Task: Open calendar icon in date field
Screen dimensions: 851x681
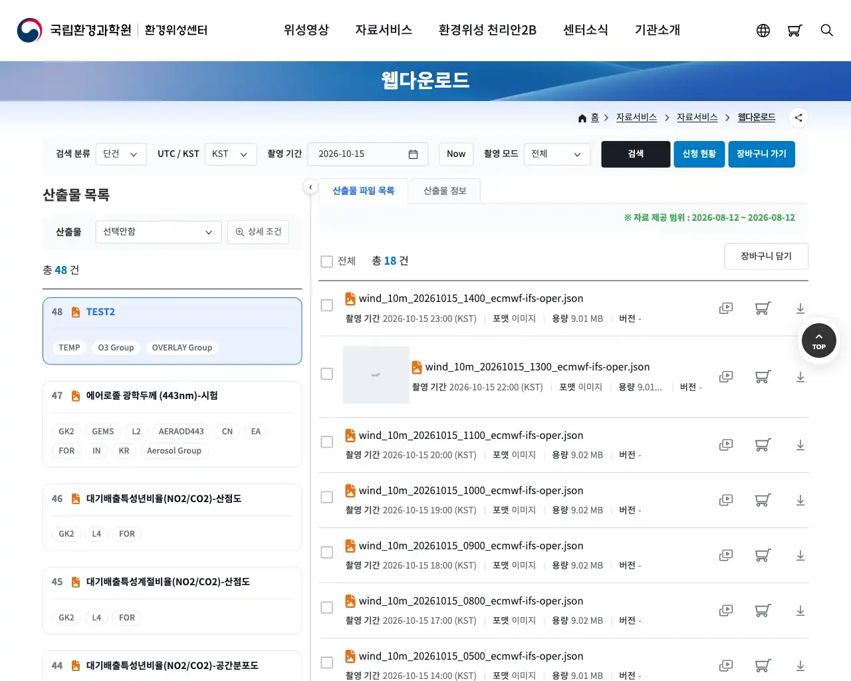Action: tap(413, 154)
